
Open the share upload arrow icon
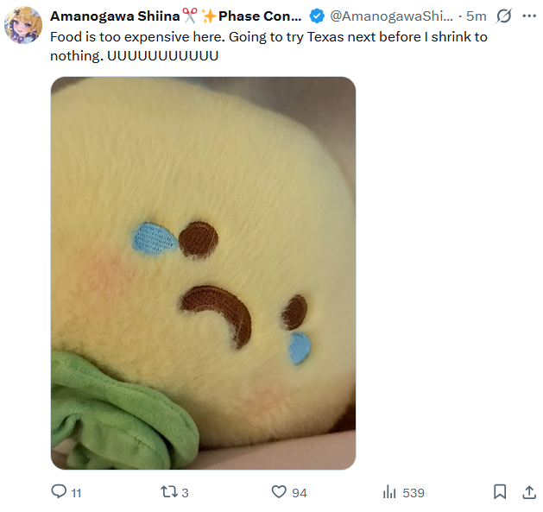click(x=529, y=492)
